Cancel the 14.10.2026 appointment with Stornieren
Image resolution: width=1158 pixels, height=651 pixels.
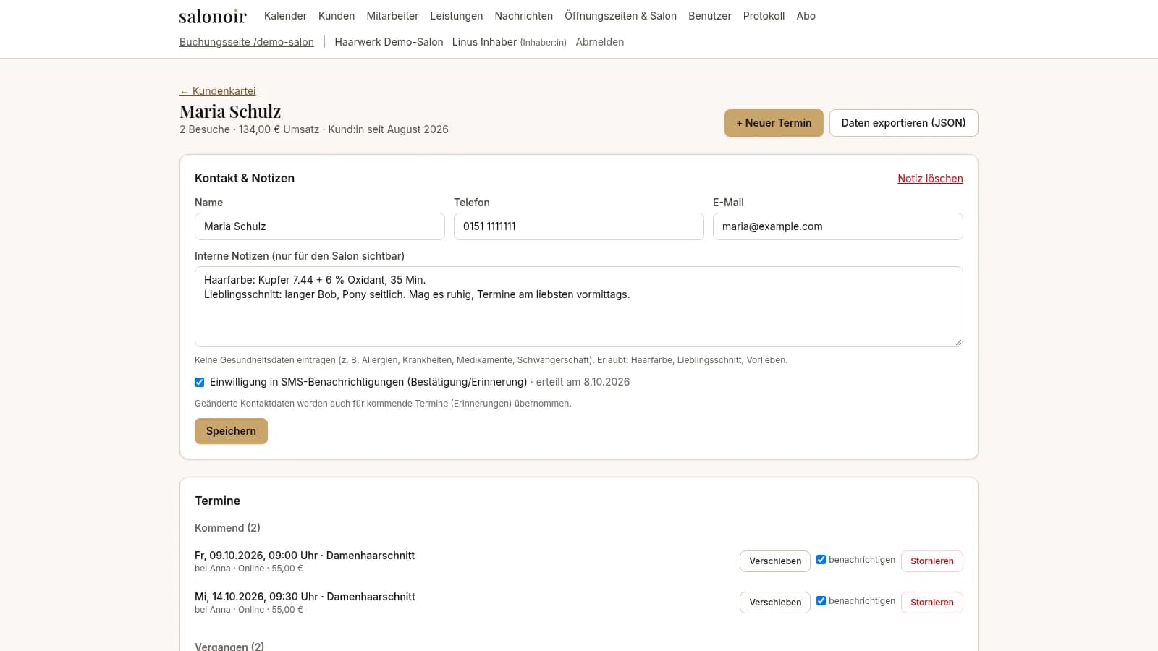pyautogui.click(x=932, y=603)
